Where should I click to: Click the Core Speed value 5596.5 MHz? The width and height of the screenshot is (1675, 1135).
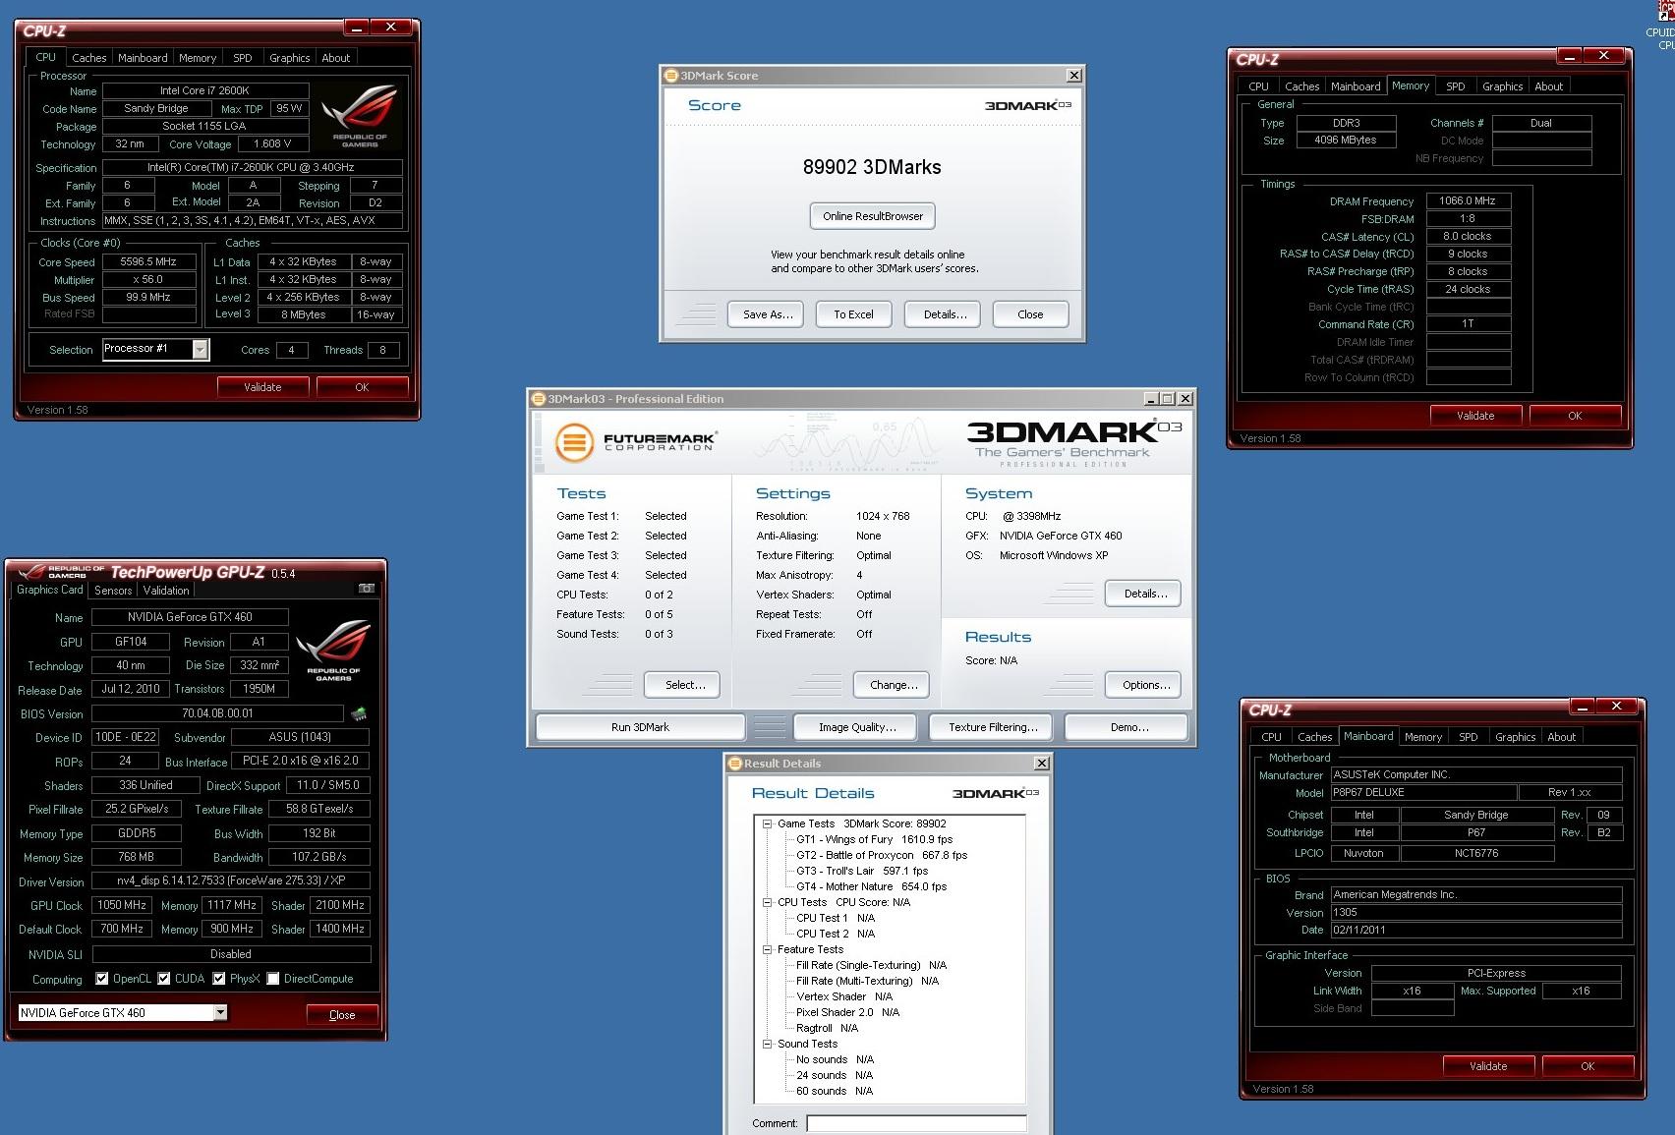[148, 262]
